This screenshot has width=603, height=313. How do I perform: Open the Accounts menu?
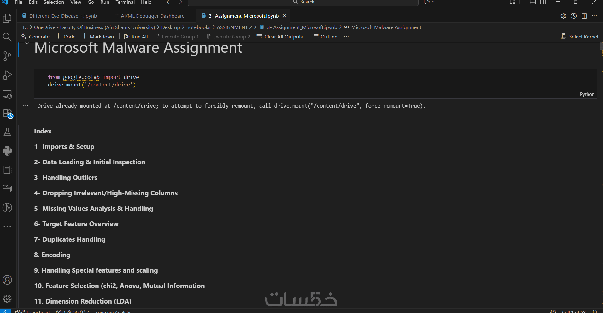(7, 280)
